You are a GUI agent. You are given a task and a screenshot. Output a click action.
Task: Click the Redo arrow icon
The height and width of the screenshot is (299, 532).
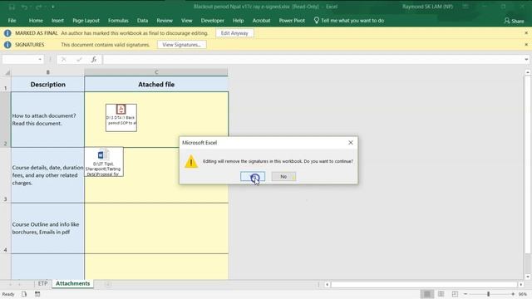coord(39,7)
